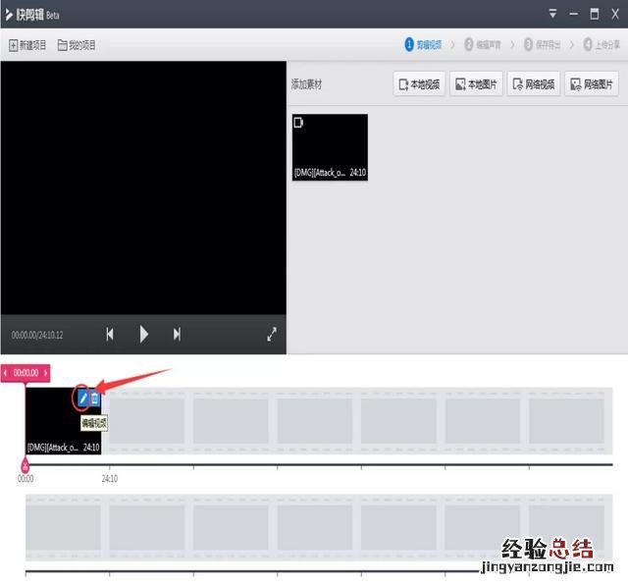Open 我的项目 folder icon
Viewport: 628px width, 585px height.
coord(63,45)
